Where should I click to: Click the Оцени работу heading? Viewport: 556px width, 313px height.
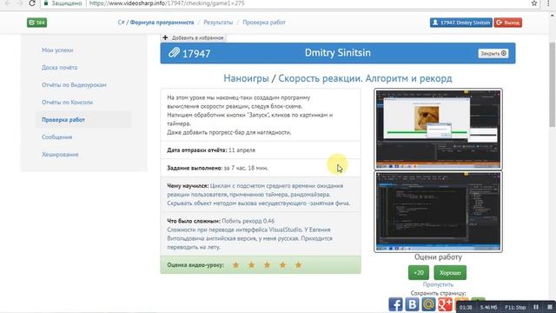pyautogui.click(x=438, y=257)
